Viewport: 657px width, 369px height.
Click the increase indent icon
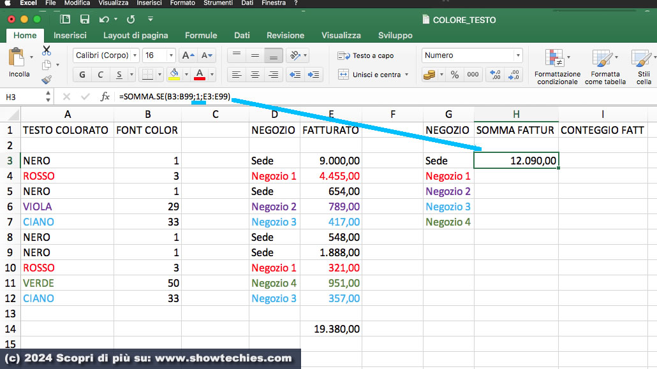tap(313, 75)
